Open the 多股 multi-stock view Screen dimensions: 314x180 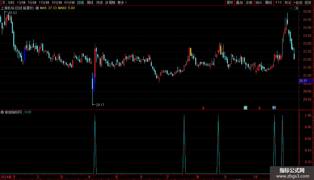pyautogui.click(x=249, y=2)
